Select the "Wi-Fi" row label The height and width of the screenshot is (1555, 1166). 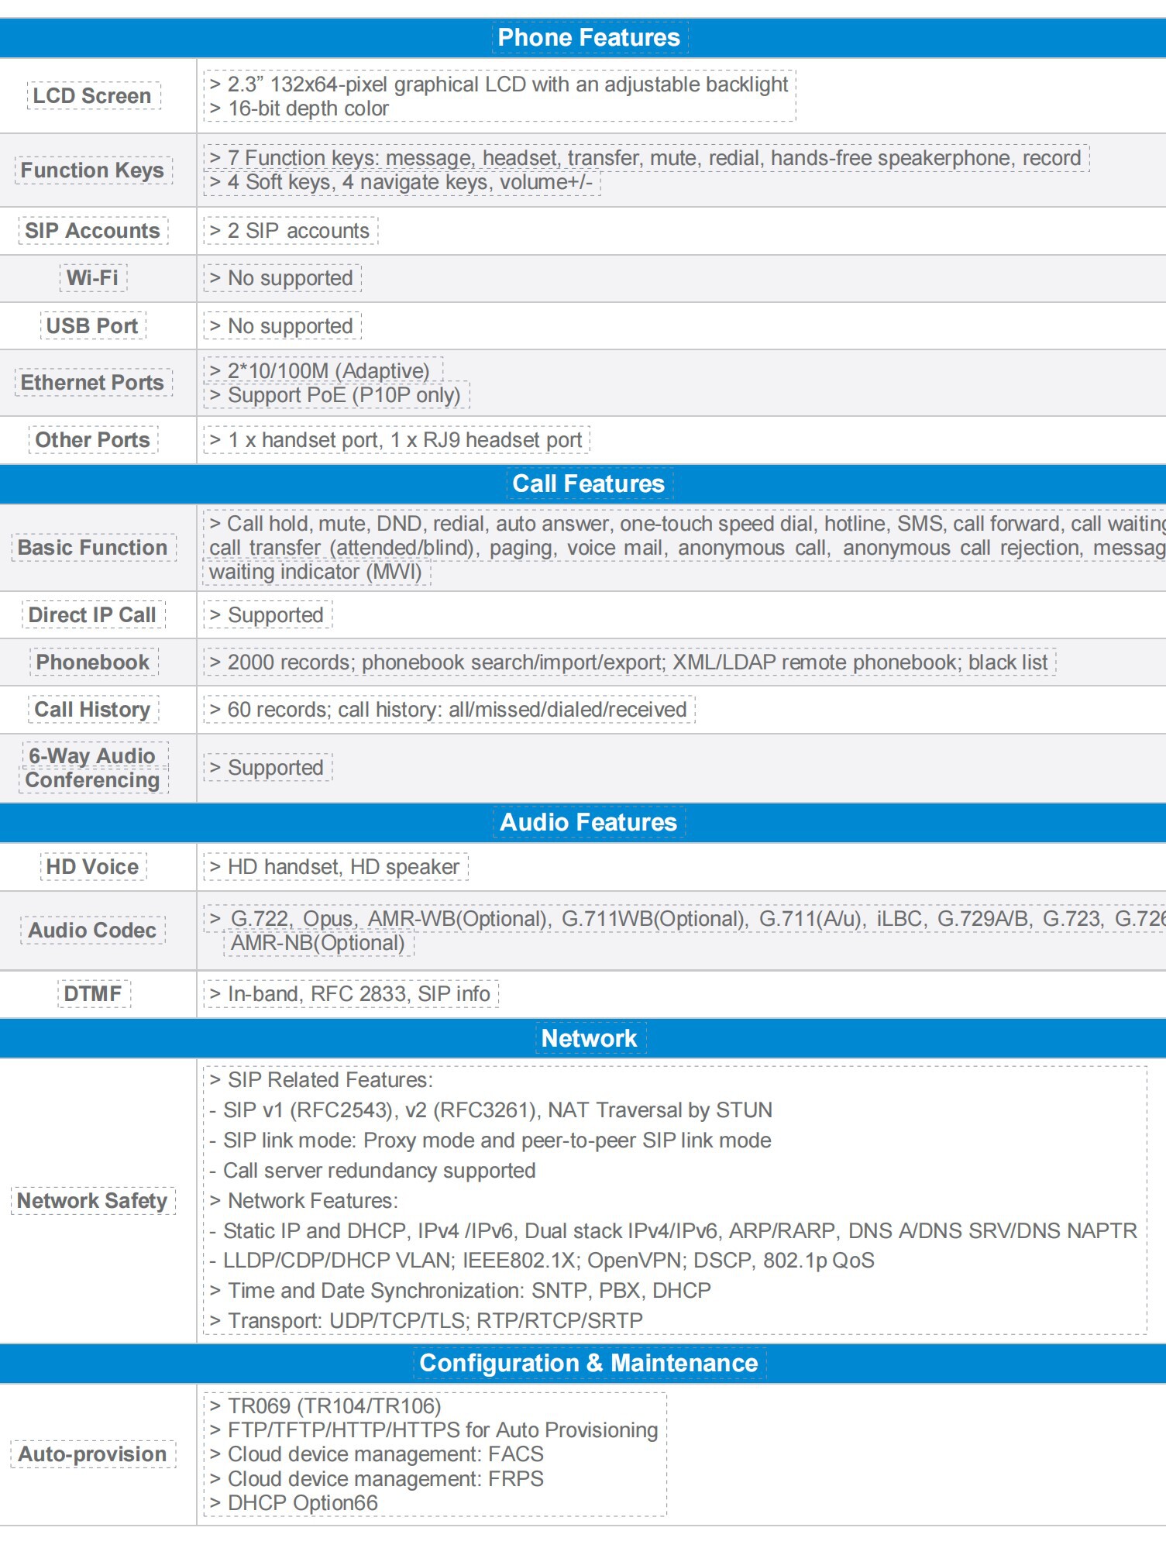pos(93,277)
